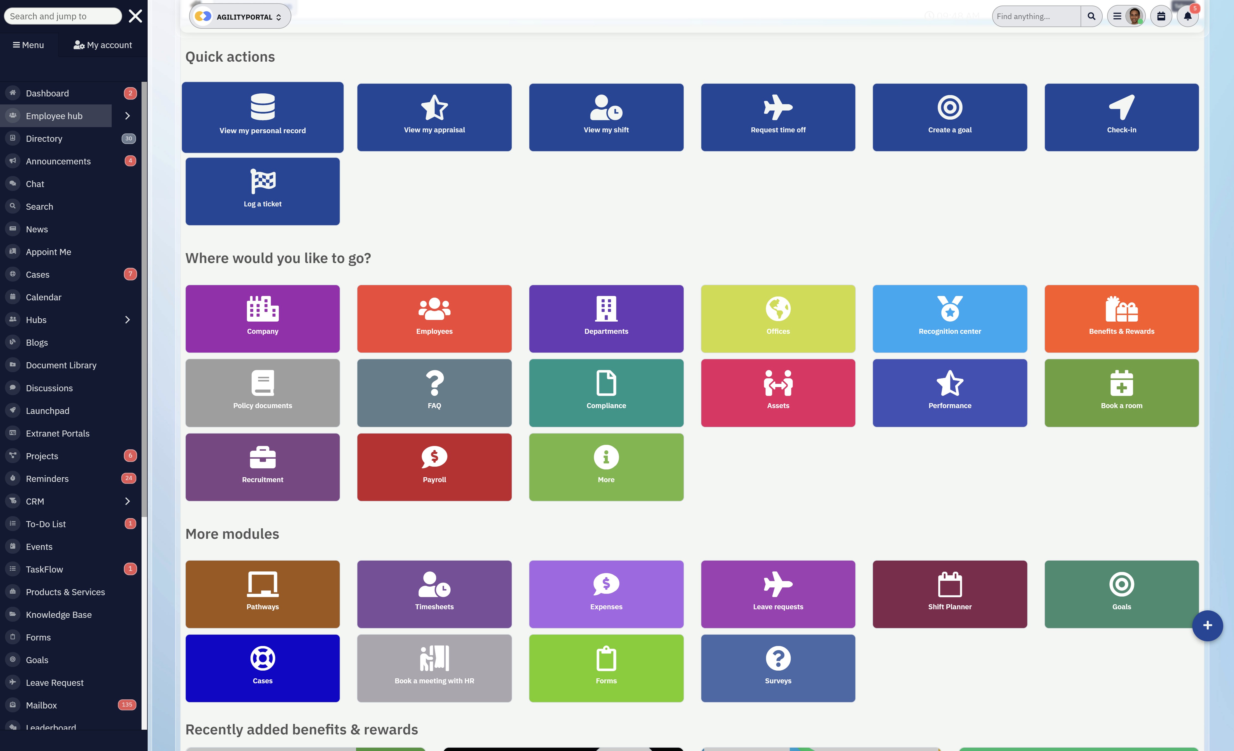Close the sidebar search with X
Image resolution: width=1234 pixels, height=751 pixels.
(x=135, y=16)
